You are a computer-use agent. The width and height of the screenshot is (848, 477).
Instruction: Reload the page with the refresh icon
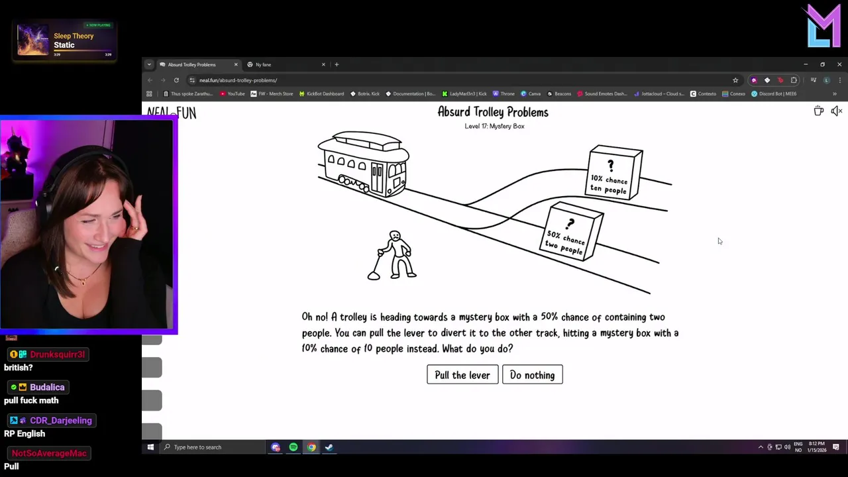click(176, 80)
